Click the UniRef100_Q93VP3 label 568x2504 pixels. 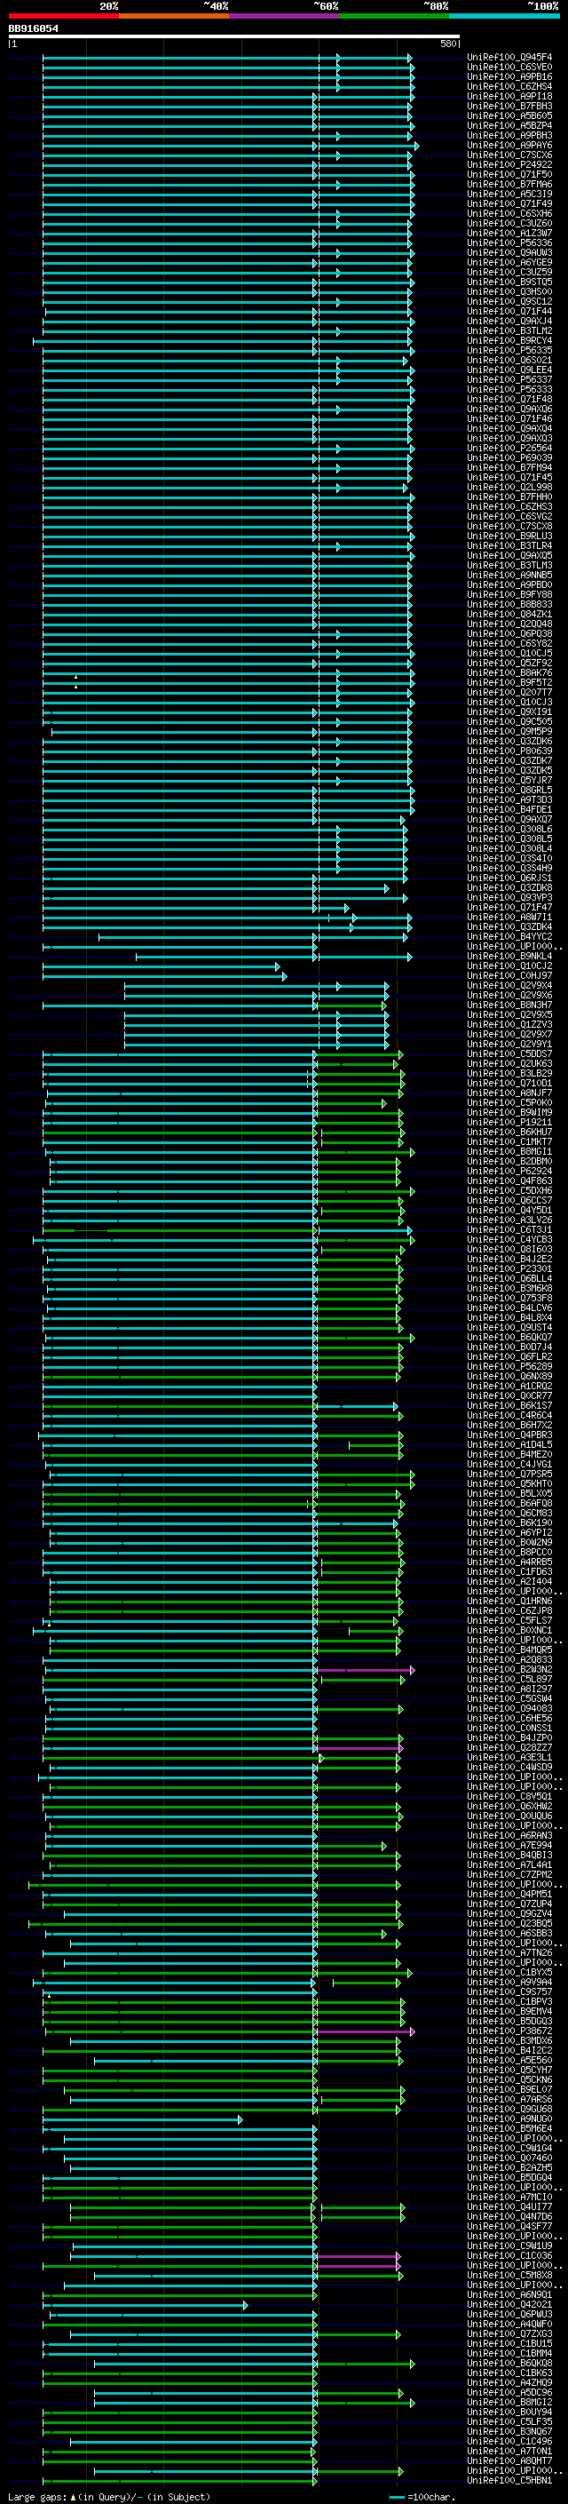click(x=509, y=897)
